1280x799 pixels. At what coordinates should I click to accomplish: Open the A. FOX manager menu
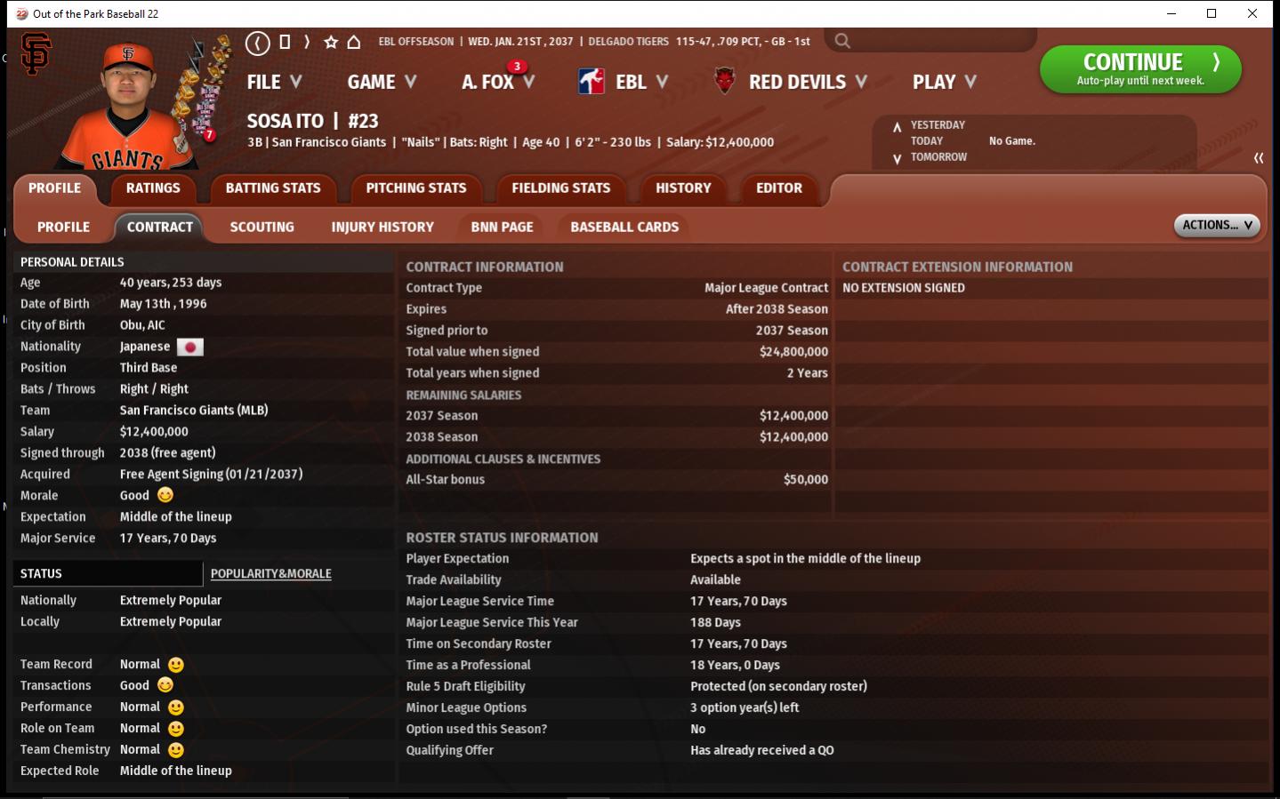point(497,82)
